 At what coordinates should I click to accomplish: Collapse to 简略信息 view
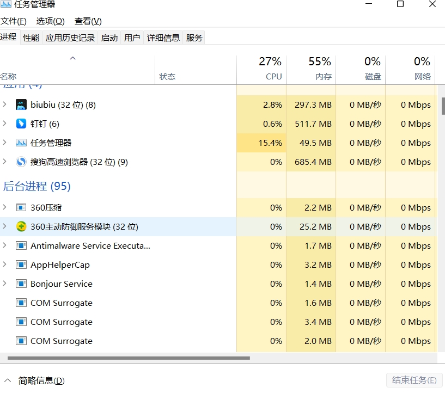[x=35, y=380]
